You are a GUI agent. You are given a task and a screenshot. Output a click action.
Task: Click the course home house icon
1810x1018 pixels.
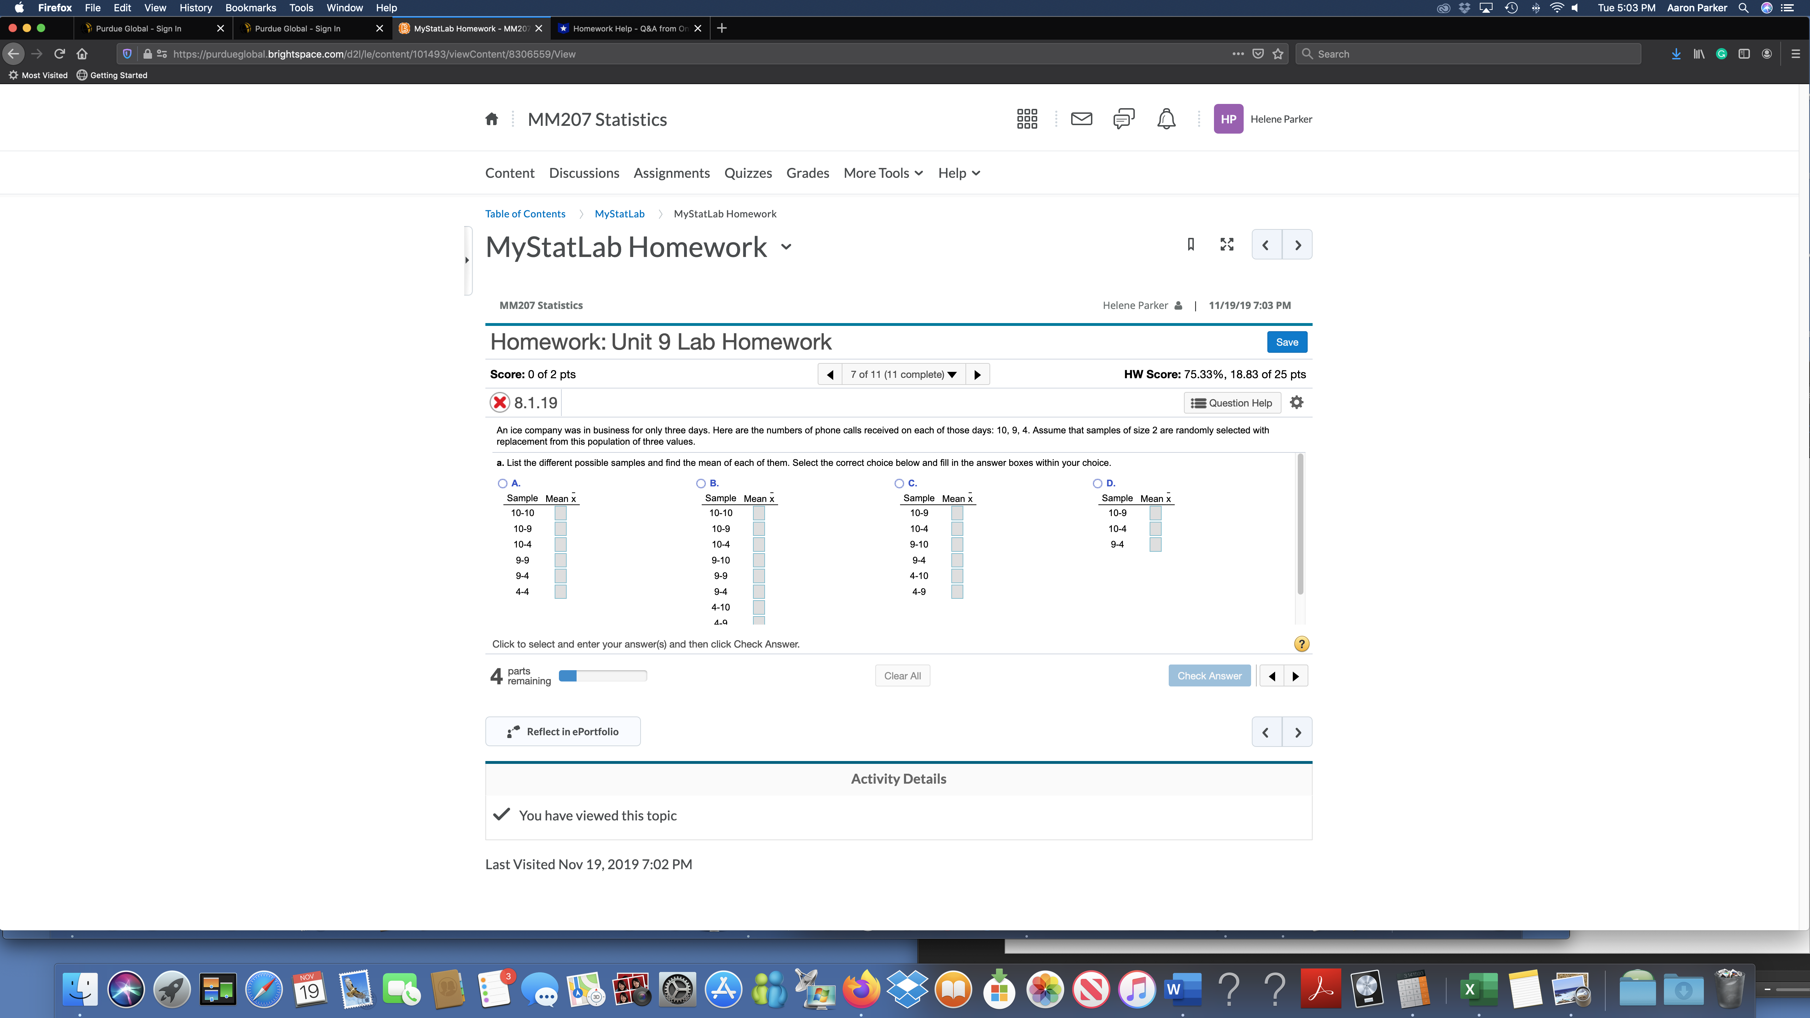491,119
